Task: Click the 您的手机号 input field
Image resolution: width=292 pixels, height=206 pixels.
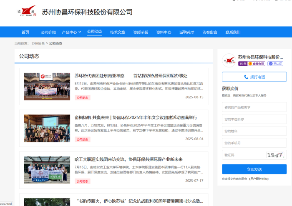Action: point(254,143)
